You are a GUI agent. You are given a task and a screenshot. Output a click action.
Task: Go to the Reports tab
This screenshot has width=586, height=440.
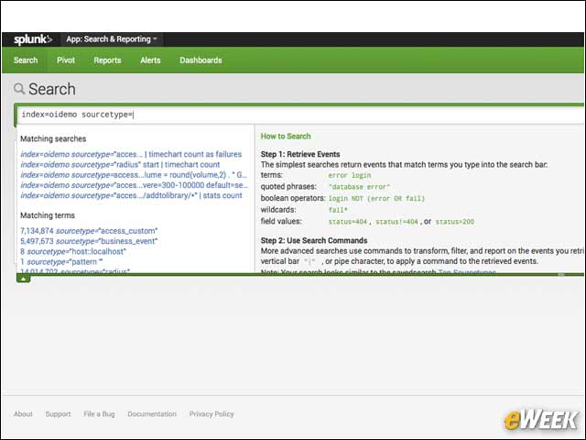pyautogui.click(x=107, y=60)
